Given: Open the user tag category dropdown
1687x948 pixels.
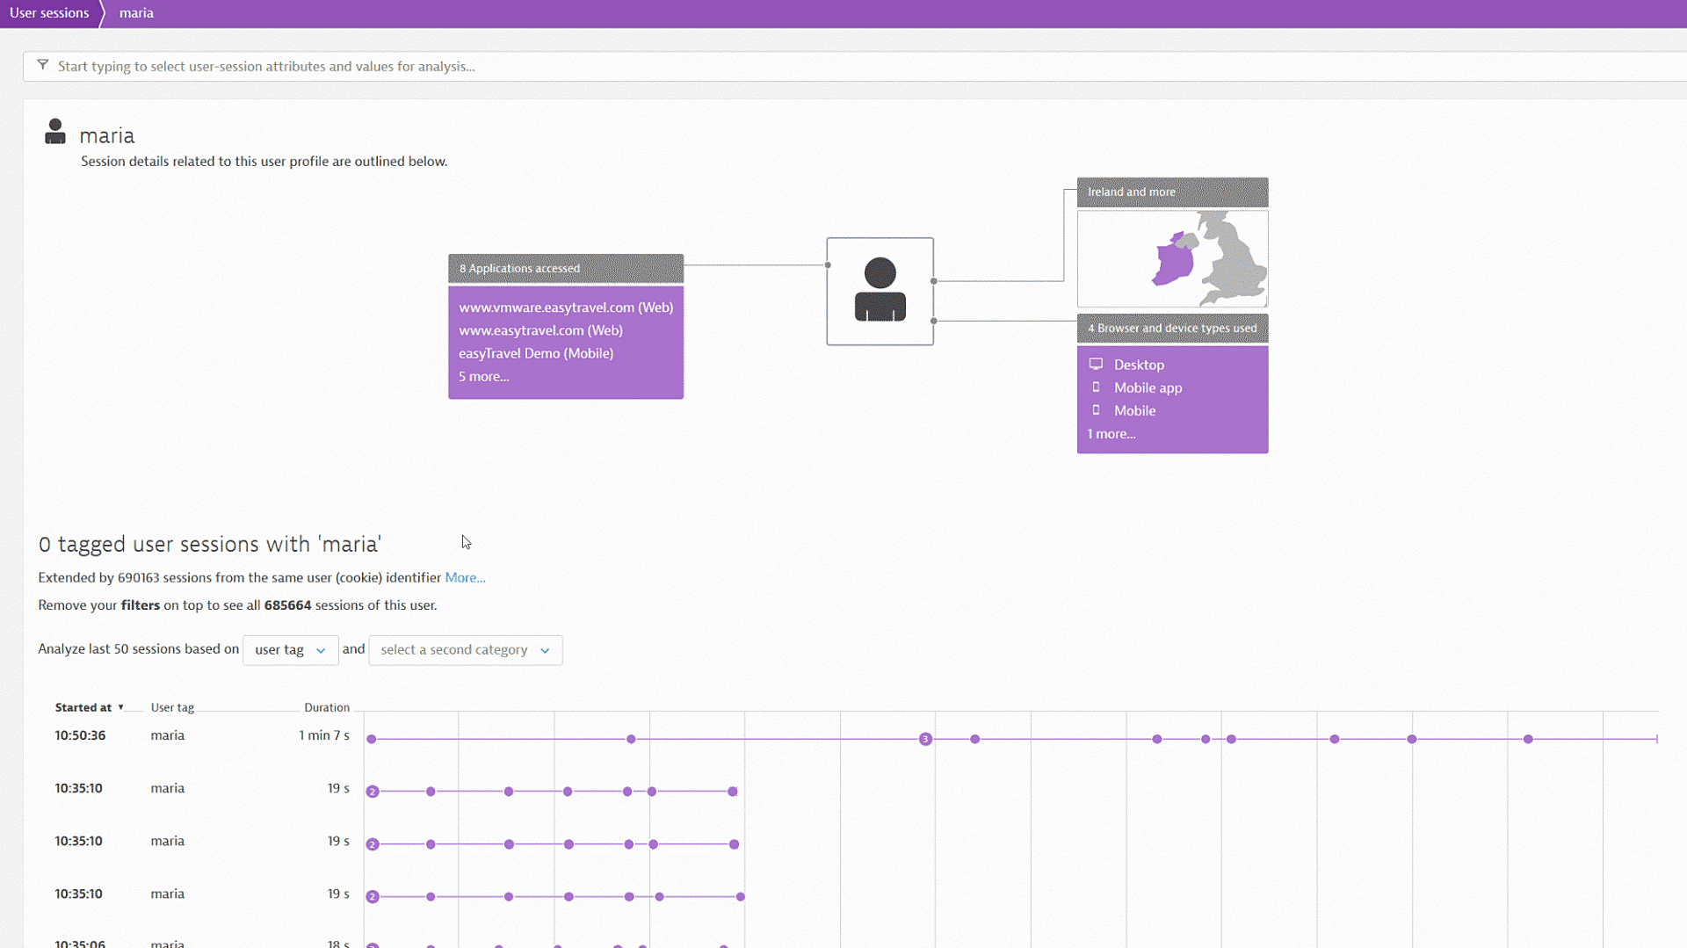Looking at the screenshot, I should [290, 650].
